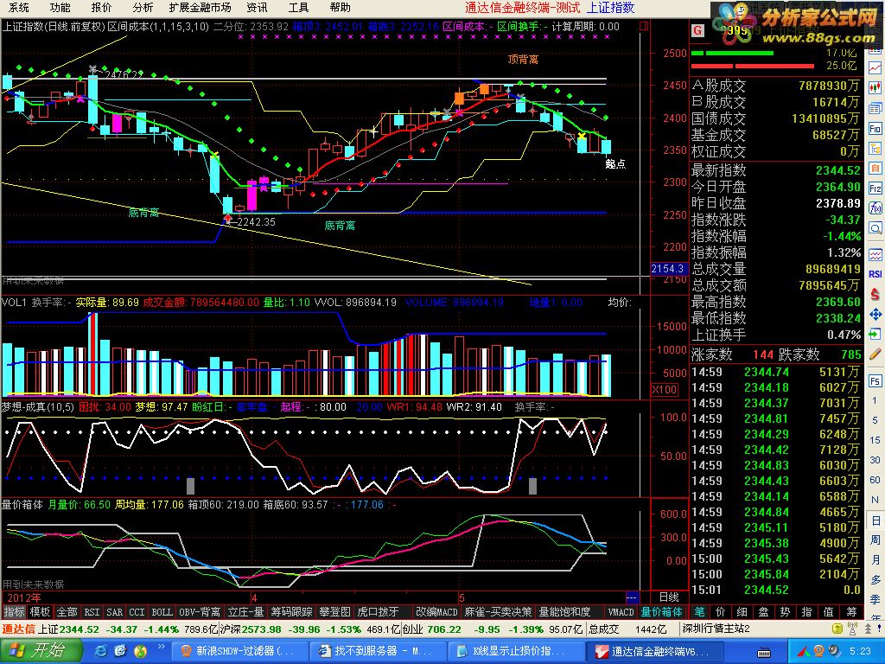Click the keyboard icon in the taskbar
Viewport: 885px width, 664px height.
(x=765, y=652)
